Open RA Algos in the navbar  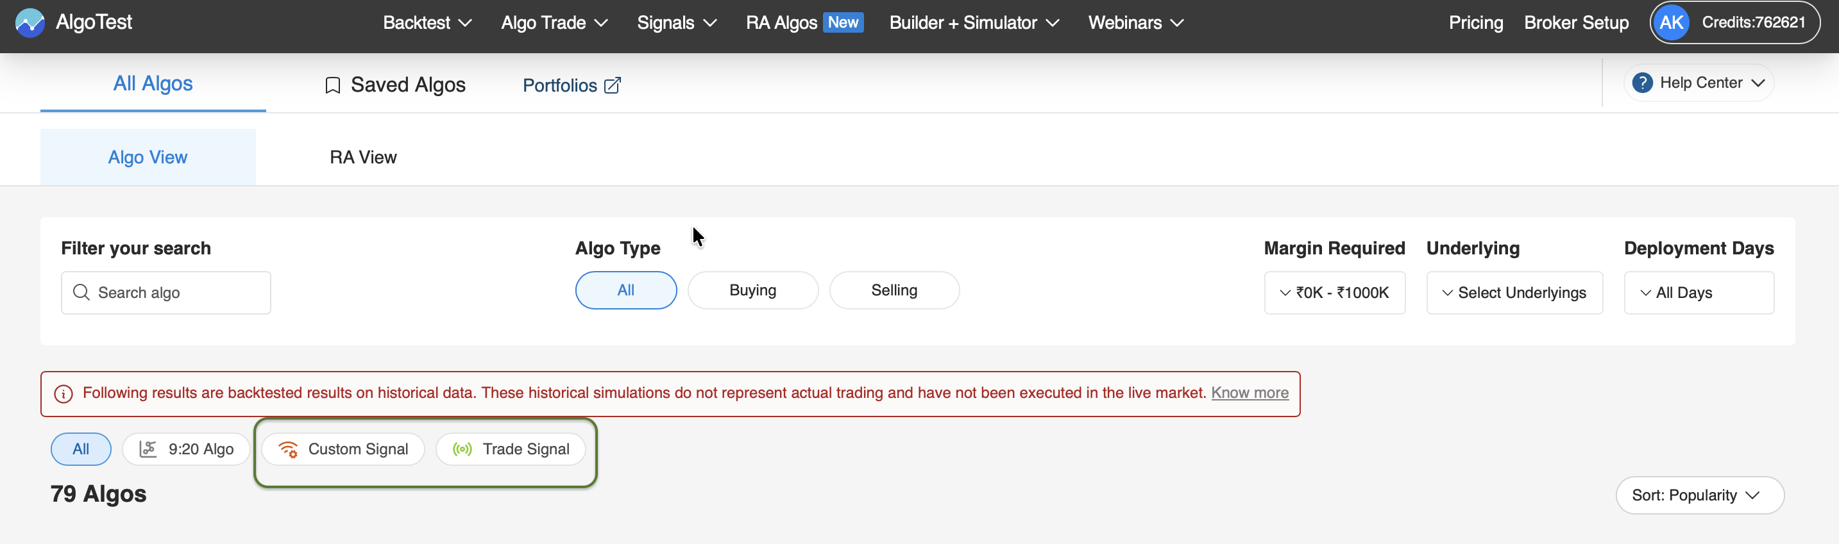coord(781,23)
